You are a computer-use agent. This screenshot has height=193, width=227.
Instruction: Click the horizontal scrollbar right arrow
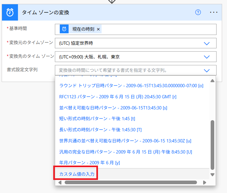pos(204,183)
